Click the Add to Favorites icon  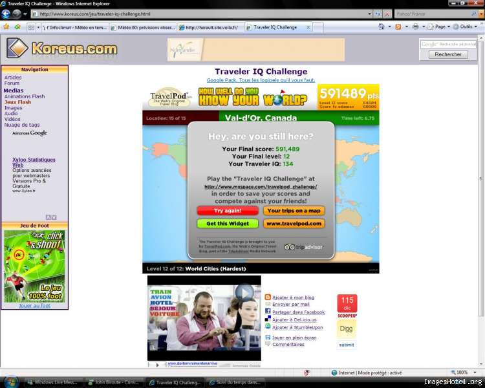point(17,27)
